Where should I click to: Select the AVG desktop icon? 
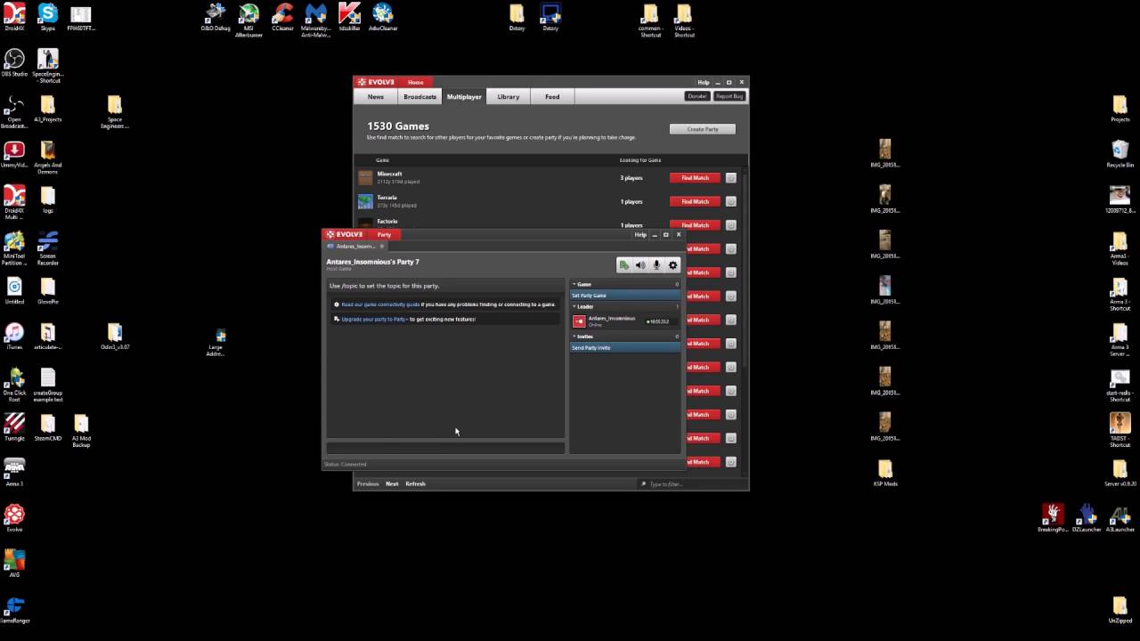pos(14,564)
